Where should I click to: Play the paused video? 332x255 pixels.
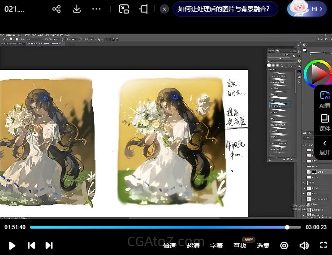13,245
